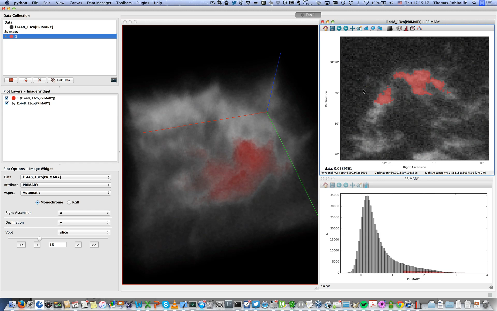Click the slice number field showing 16
Image resolution: width=497 pixels, height=311 pixels.
click(57, 245)
